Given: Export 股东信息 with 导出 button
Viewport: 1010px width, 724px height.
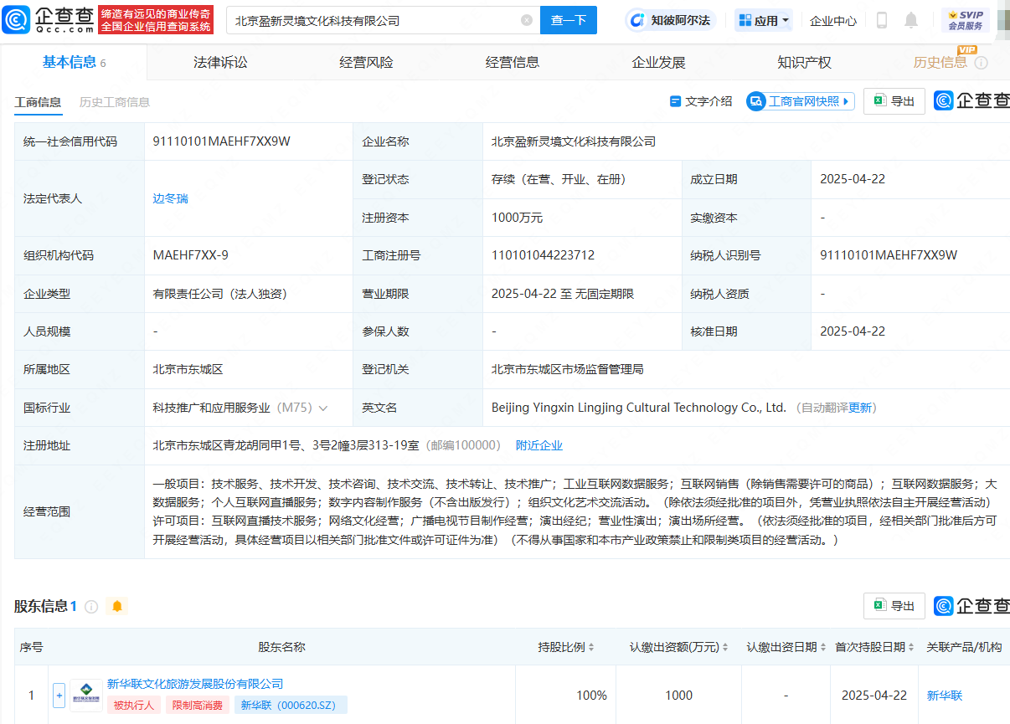Looking at the screenshot, I should point(894,605).
